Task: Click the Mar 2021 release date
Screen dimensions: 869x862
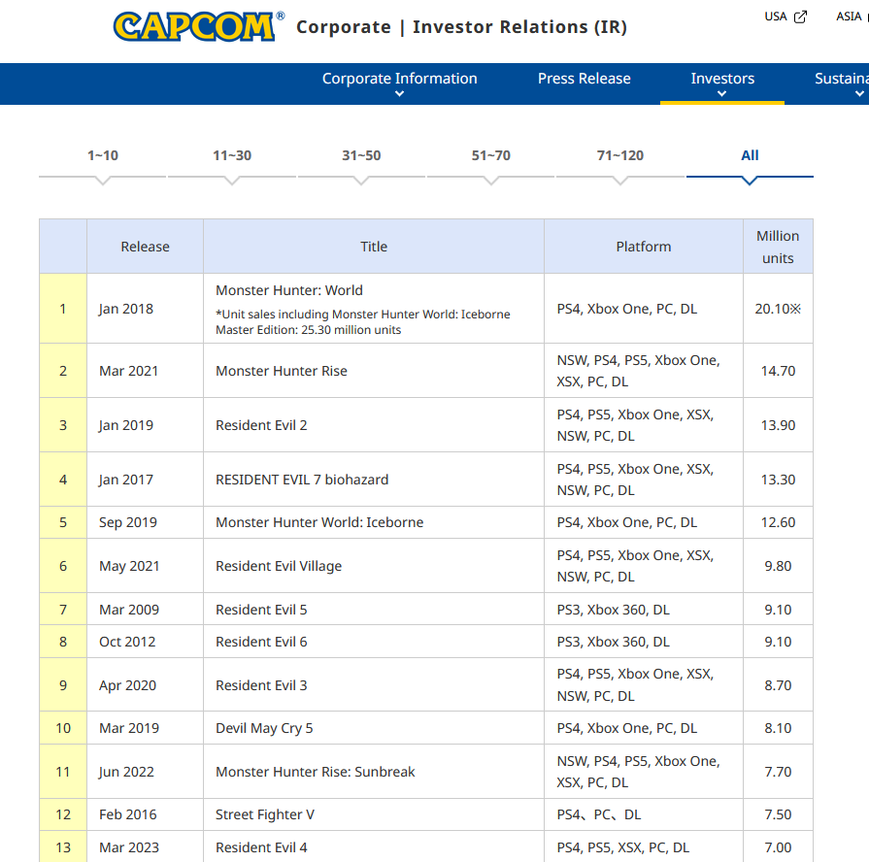Action: point(128,371)
